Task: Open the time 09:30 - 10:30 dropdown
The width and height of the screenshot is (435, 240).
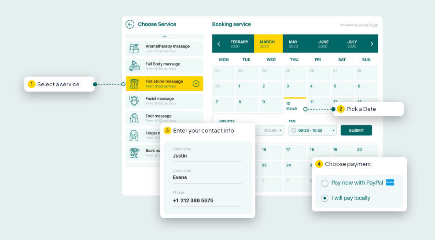Action: (x=312, y=130)
